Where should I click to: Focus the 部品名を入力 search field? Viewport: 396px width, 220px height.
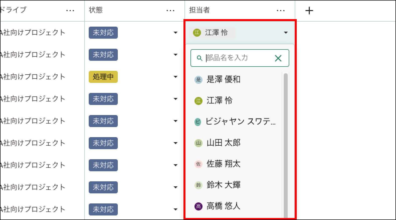coord(238,58)
